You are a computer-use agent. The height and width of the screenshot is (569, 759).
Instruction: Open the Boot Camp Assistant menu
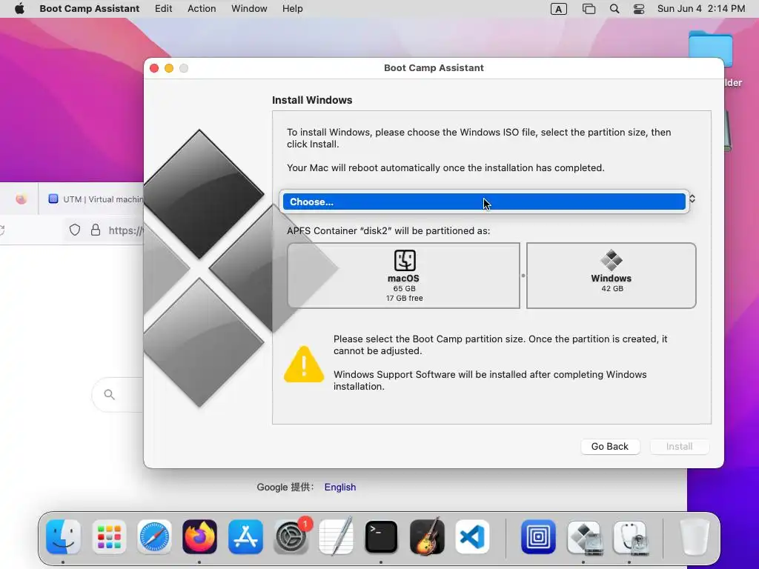[x=90, y=9]
